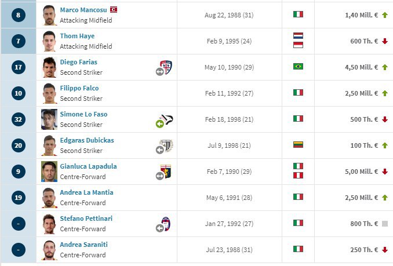Open Filippo Falco's player profile link
Viewport: 393px width, 266px height.
pos(79,88)
